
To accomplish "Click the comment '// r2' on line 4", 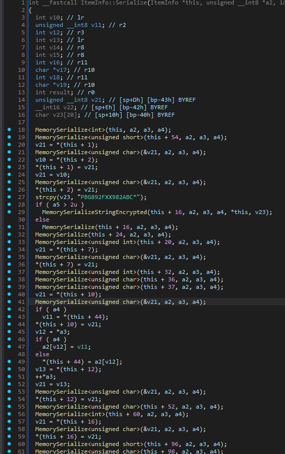I will (118, 25).
